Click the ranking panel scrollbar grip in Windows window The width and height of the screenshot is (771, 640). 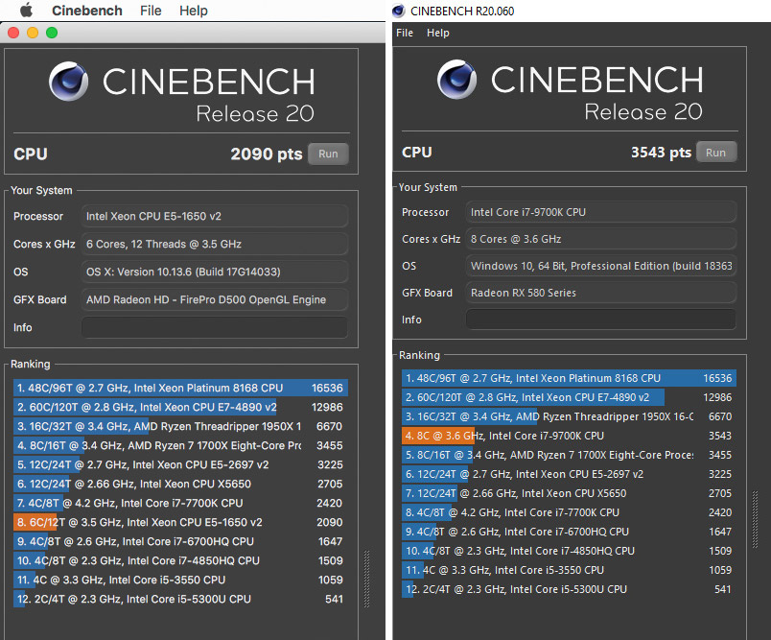click(756, 519)
